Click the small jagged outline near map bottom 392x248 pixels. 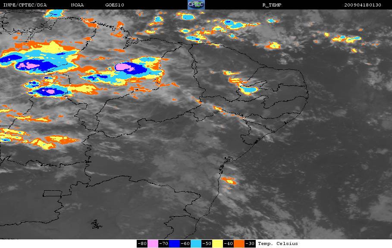pyautogui.click(x=96, y=224)
